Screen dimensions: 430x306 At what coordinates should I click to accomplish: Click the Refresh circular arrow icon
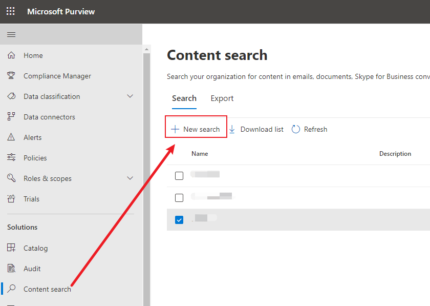pyautogui.click(x=296, y=129)
